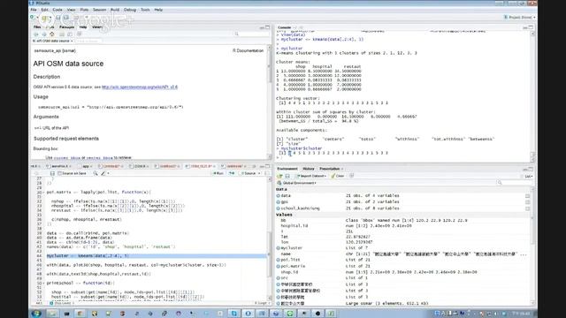Open the black terminal icon in taskbar
The height and width of the screenshot is (318, 566).
66,314
